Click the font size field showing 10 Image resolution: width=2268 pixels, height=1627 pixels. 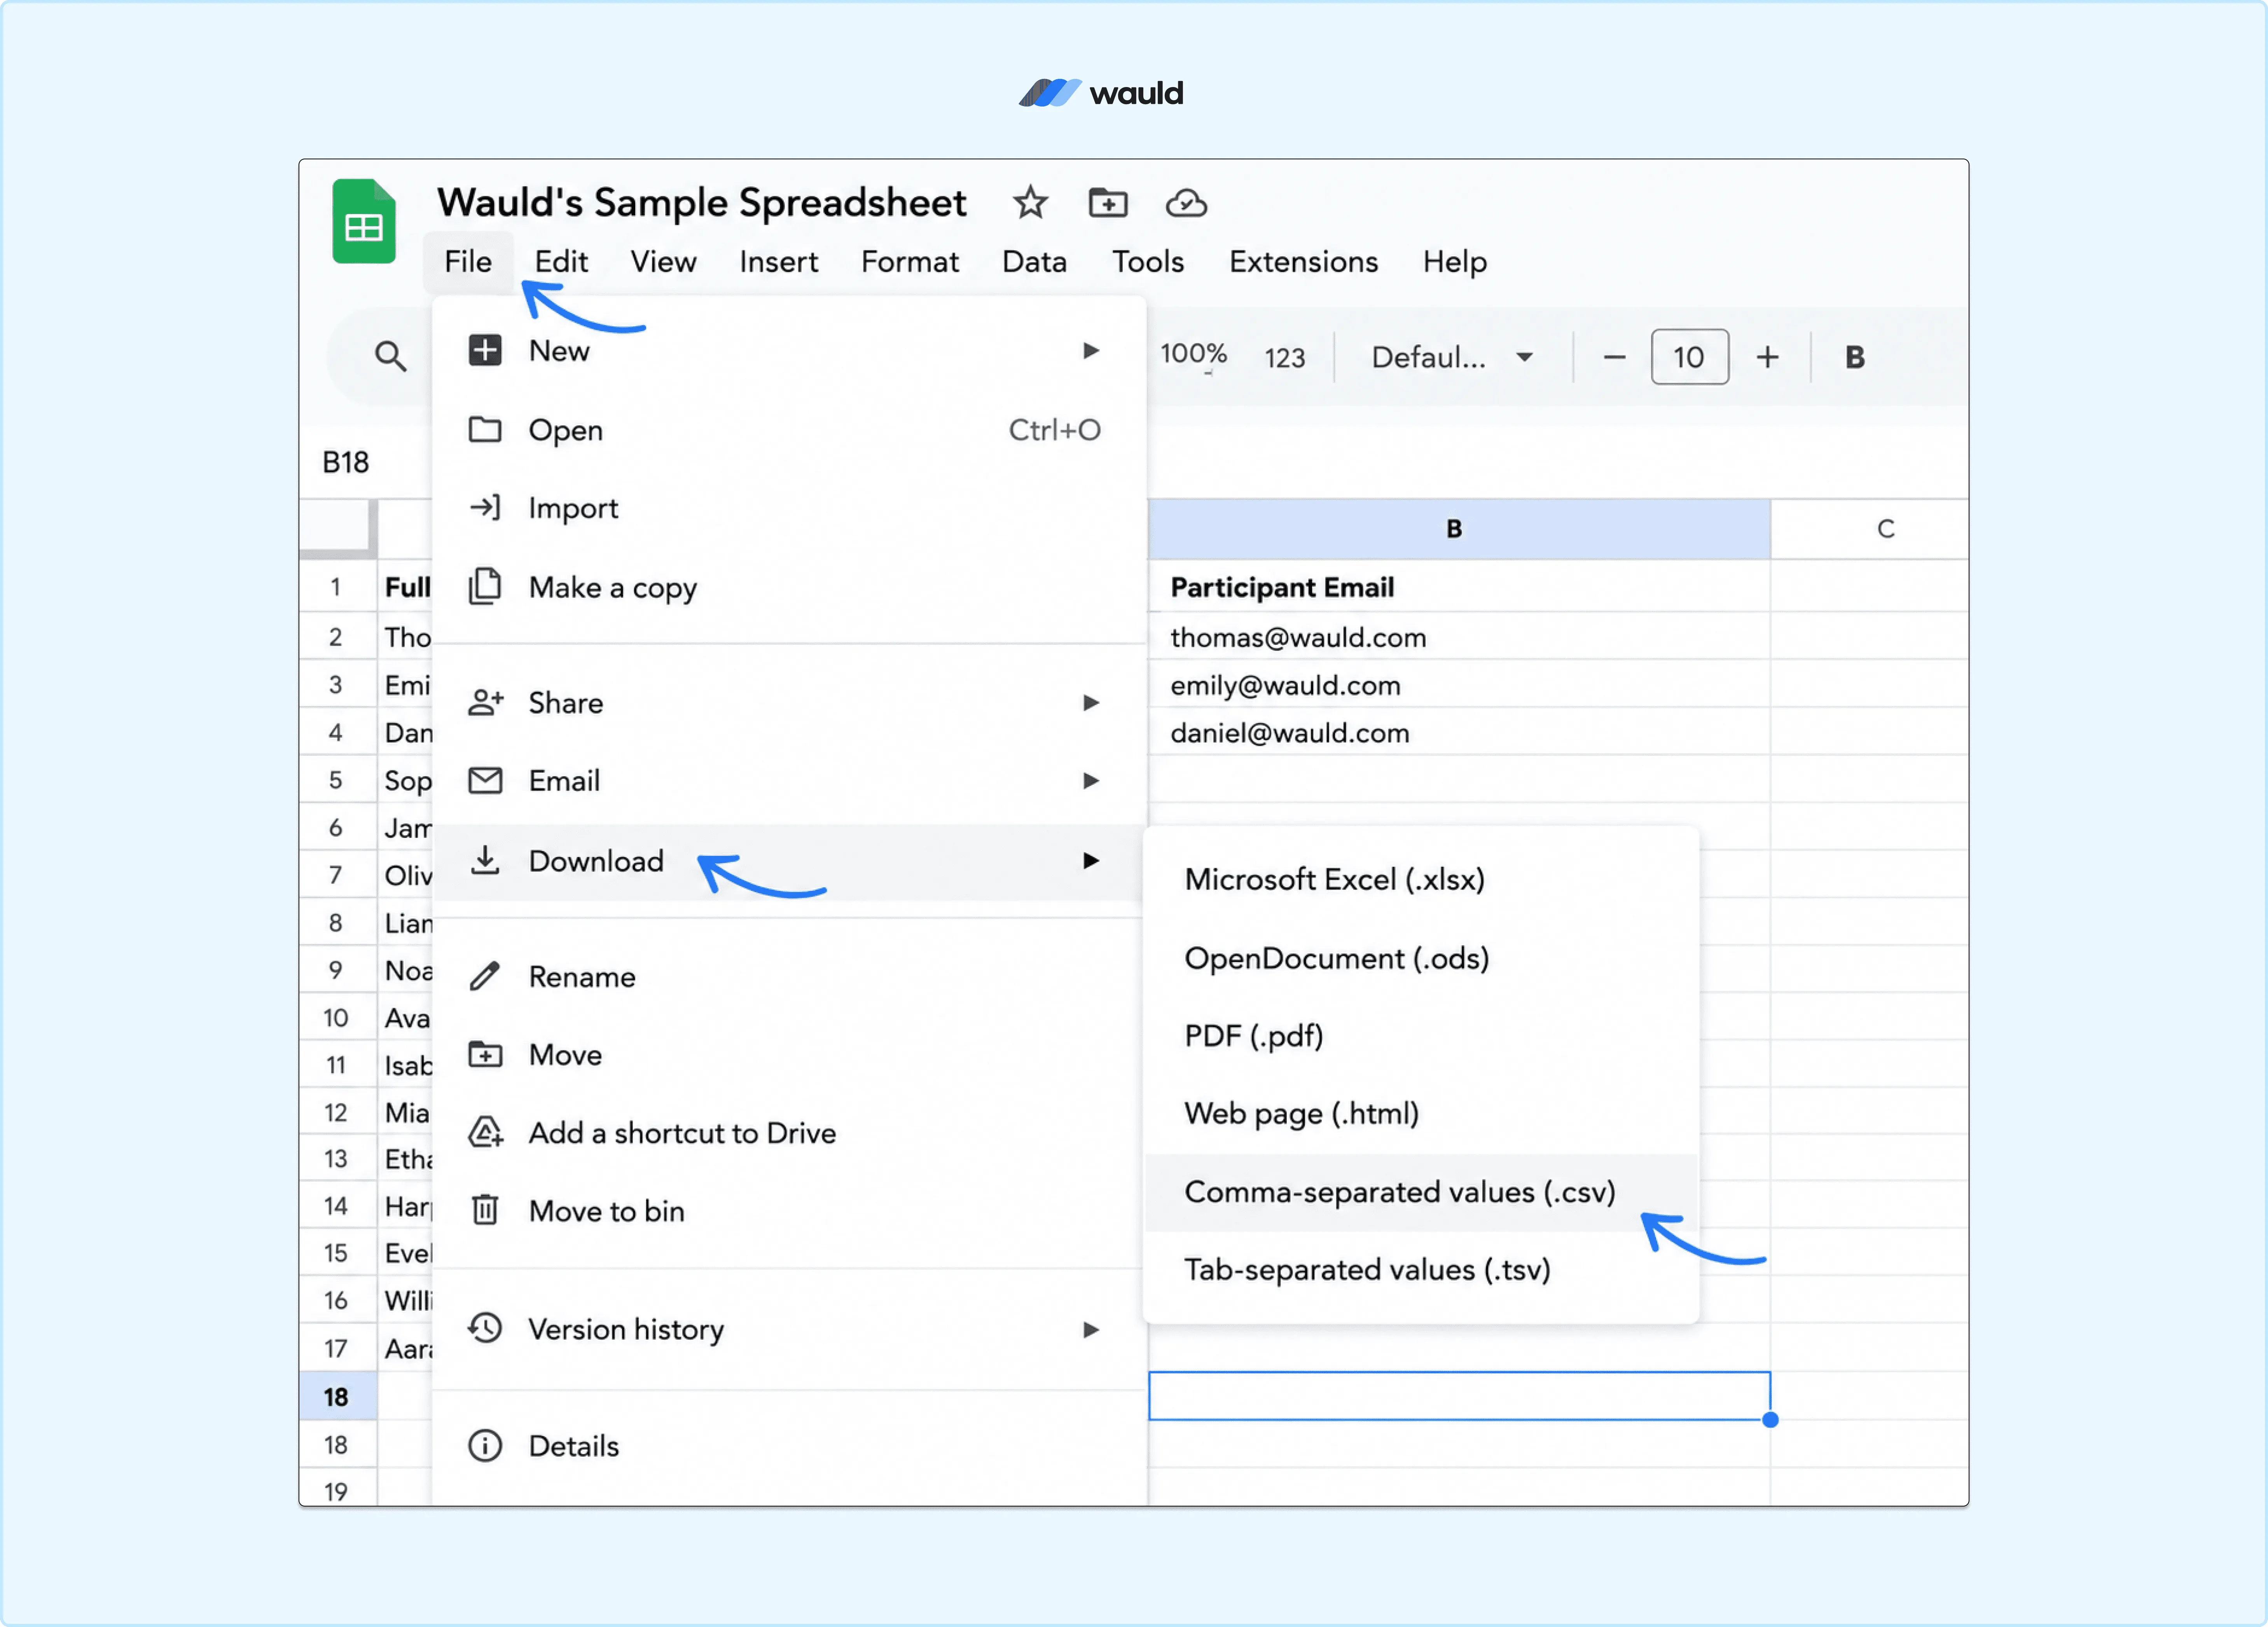point(1689,357)
